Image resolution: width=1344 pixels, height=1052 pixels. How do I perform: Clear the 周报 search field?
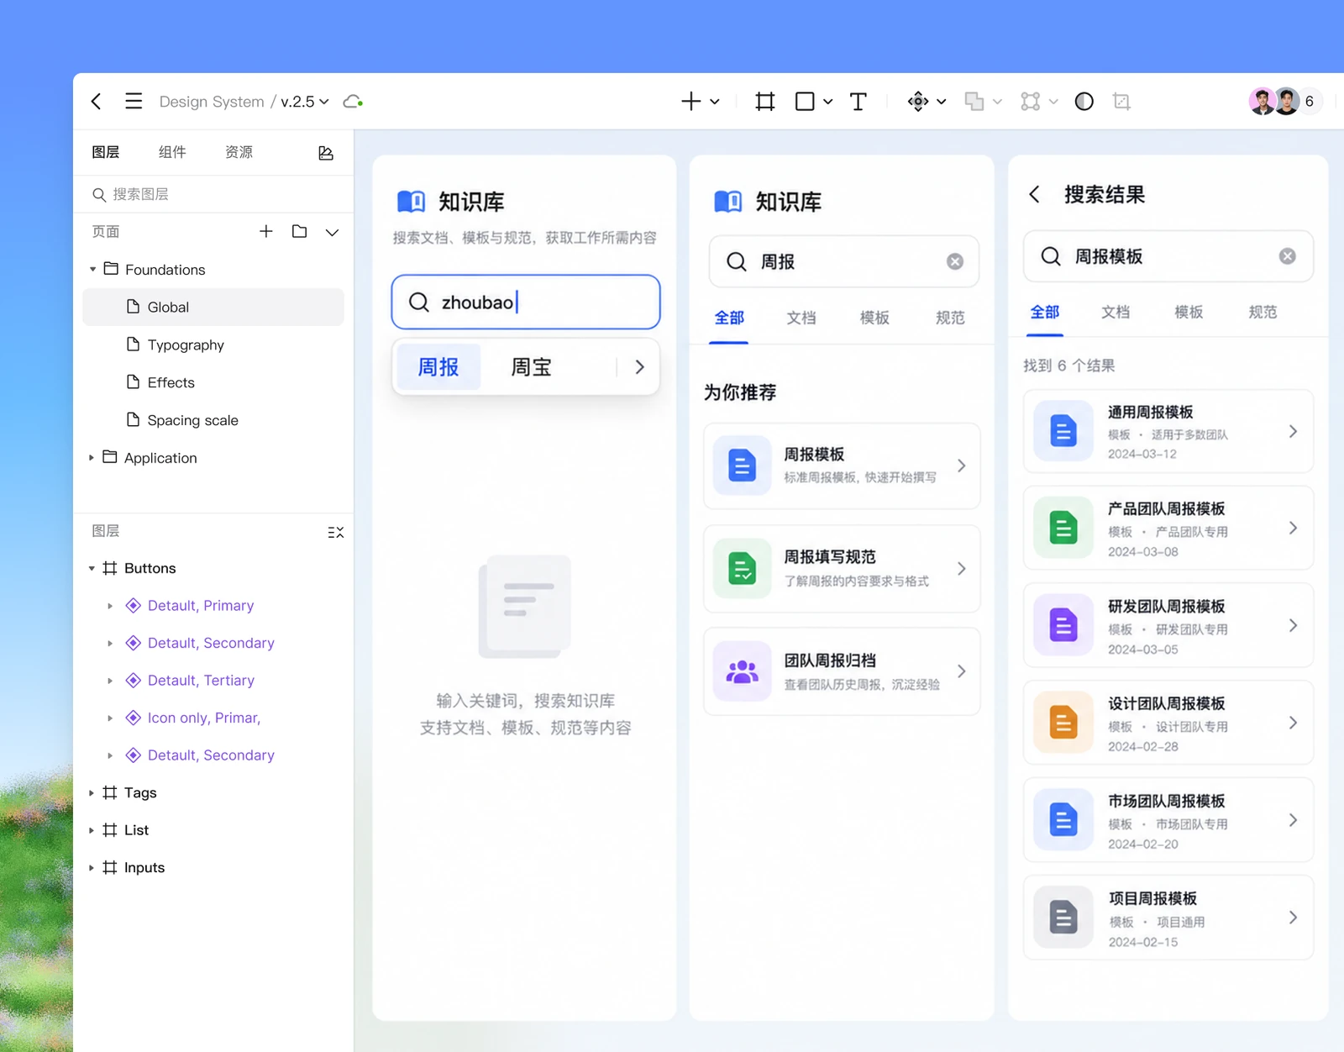coord(955,261)
